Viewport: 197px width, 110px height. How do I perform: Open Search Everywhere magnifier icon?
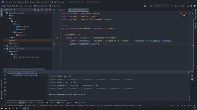[187, 6]
